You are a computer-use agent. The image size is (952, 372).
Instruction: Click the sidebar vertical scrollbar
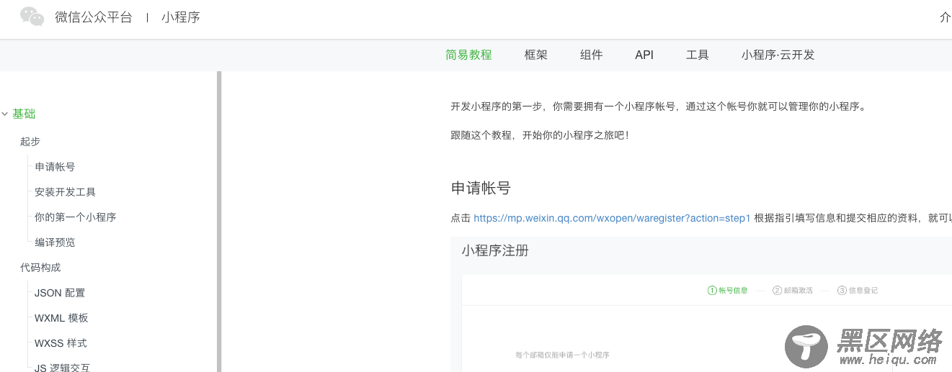pyautogui.click(x=219, y=221)
